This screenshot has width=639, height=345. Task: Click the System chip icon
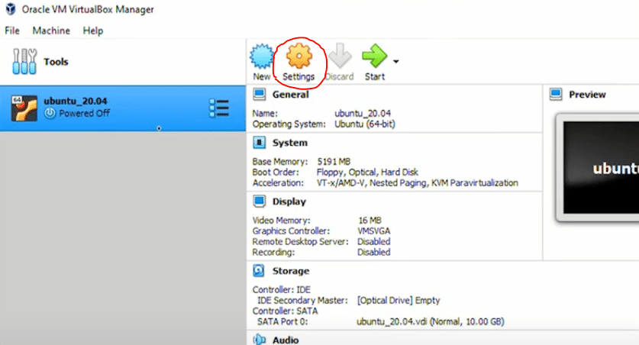point(259,143)
